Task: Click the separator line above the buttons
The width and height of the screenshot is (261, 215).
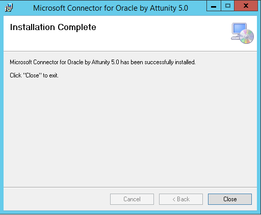Action: pyautogui.click(x=130, y=187)
